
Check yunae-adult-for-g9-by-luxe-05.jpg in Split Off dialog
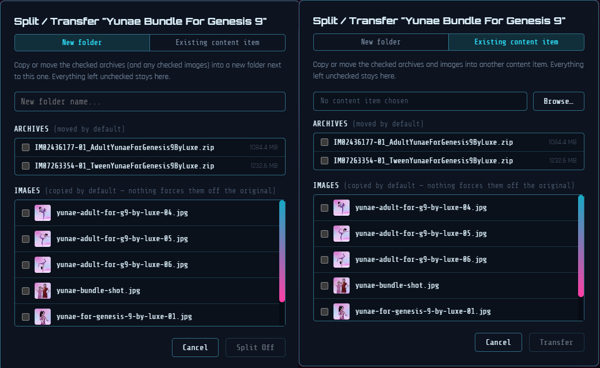25,239
